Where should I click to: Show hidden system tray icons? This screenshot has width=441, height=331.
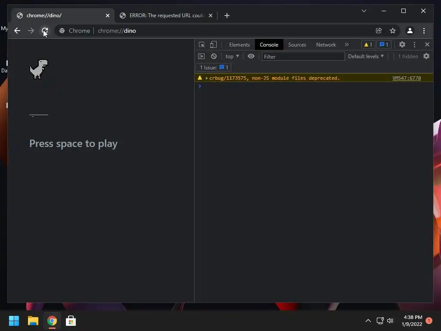point(368,321)
